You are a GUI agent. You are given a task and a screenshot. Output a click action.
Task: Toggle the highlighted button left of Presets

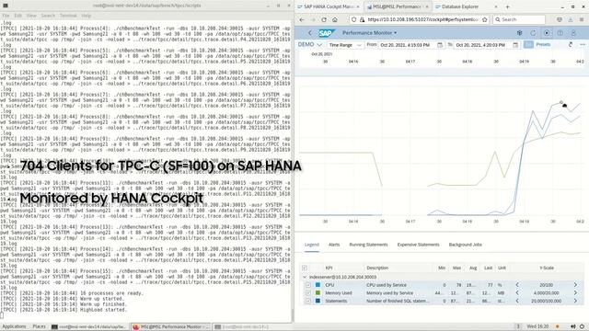(x=528, y=45)
